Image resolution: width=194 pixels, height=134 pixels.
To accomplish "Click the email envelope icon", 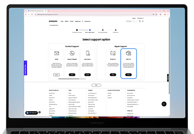I will point(57,53).
